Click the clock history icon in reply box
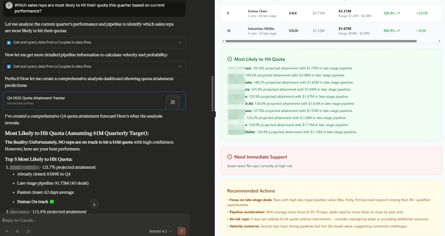 pos(27,231)
